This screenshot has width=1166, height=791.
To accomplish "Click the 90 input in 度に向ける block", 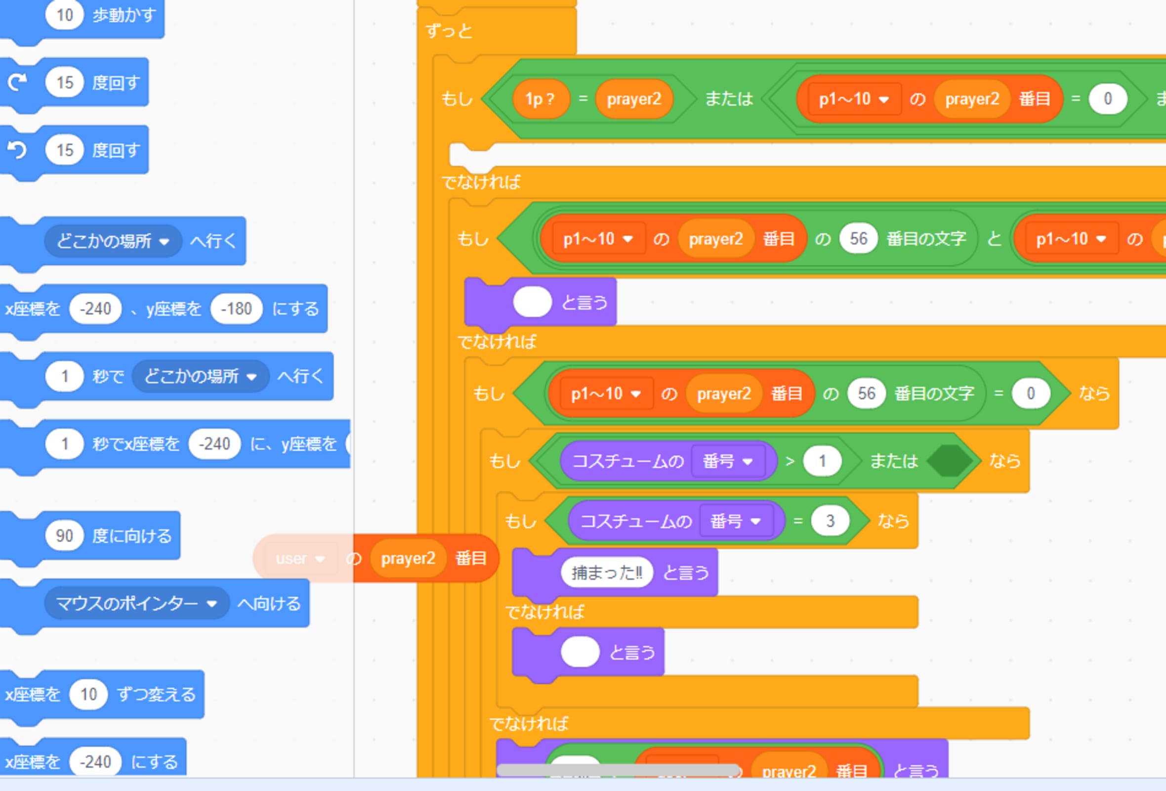I will (64, 535).
